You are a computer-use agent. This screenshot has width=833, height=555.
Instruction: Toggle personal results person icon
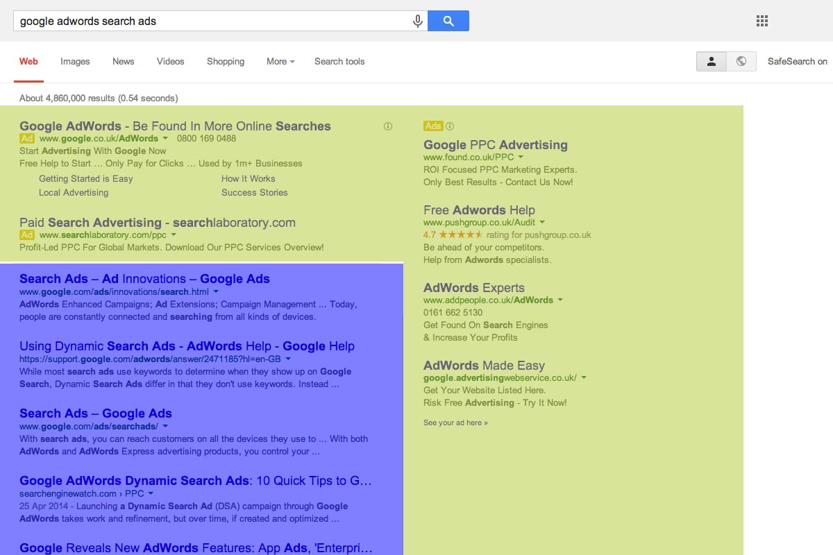point(712,61)
